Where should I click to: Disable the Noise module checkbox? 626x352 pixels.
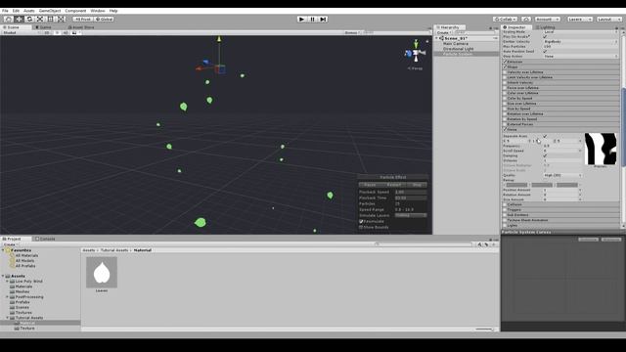pos(505,129)
